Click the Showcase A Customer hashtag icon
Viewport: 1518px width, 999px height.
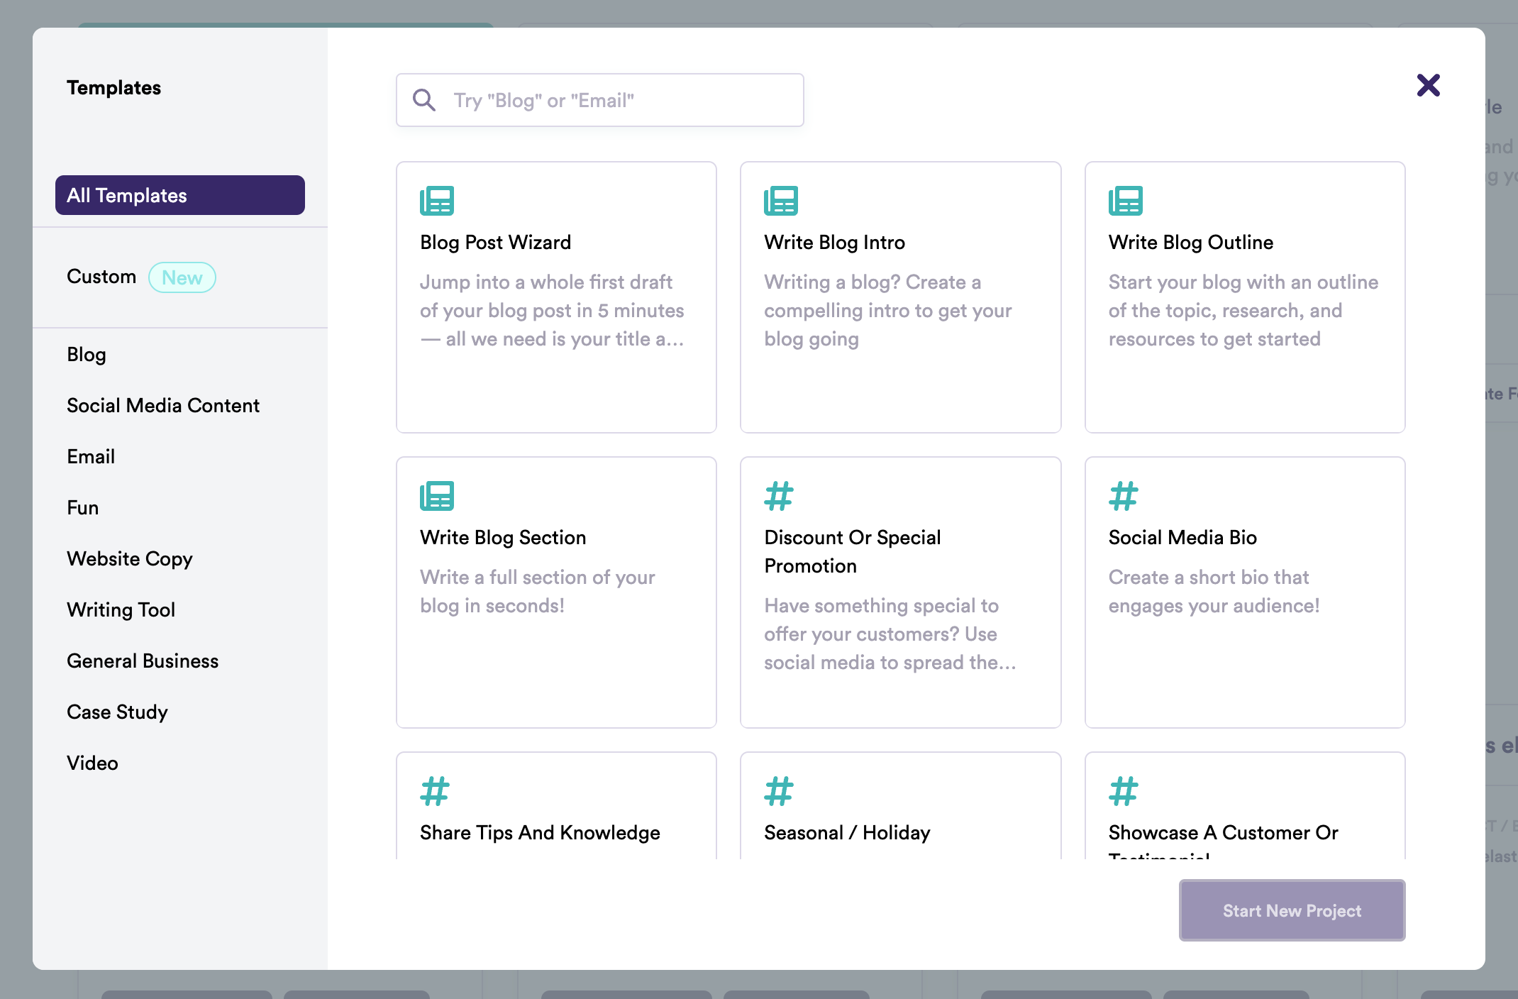coord(1124,791)
